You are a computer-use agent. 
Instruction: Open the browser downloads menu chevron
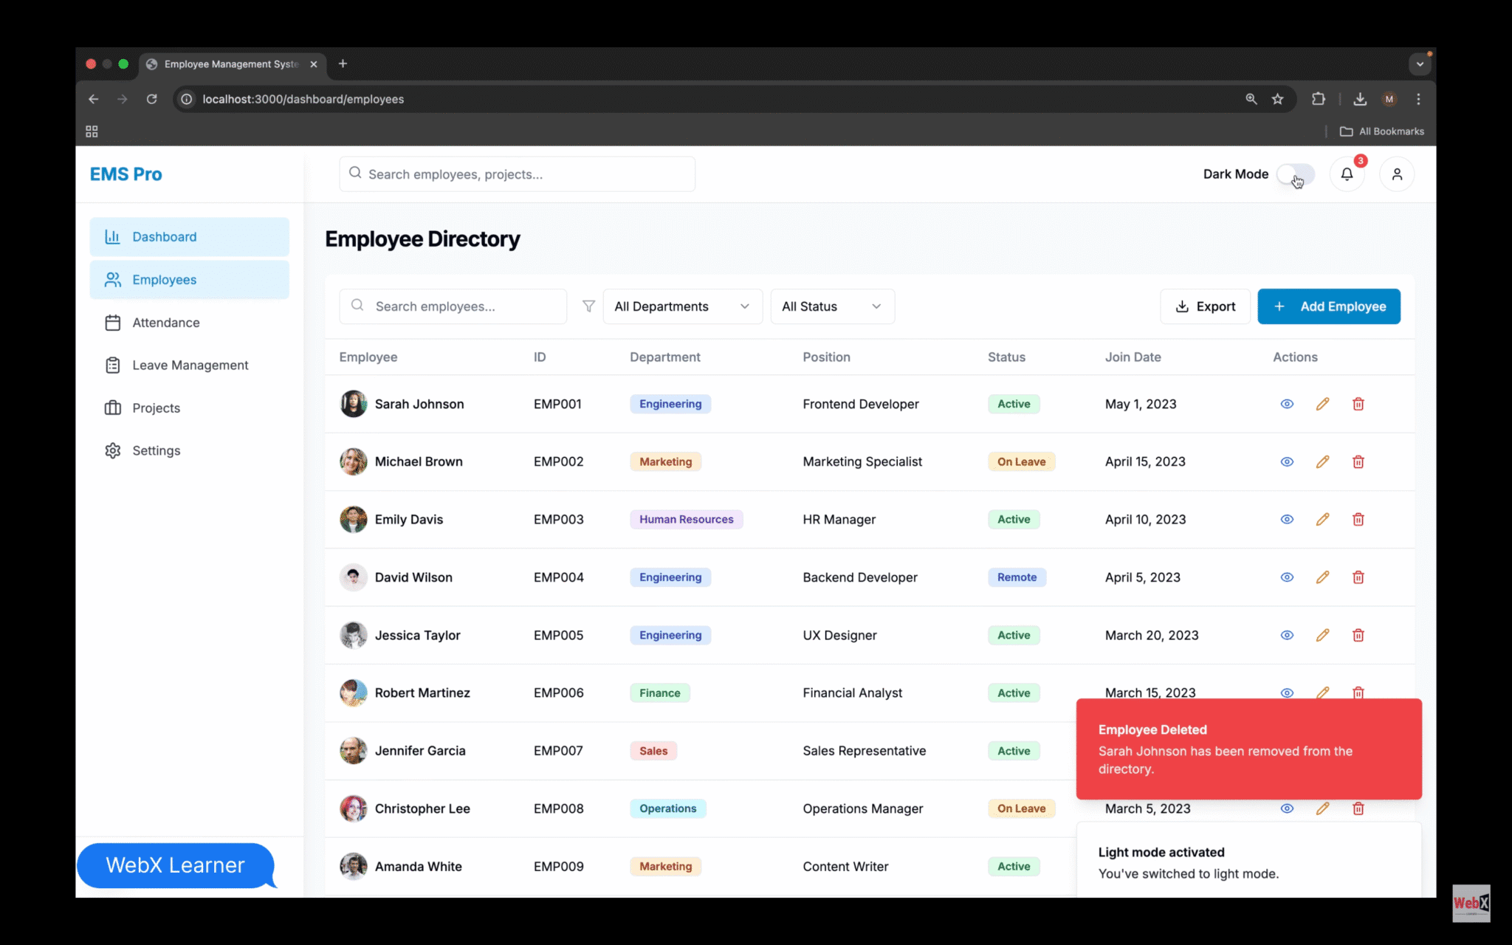point(1419,64)
